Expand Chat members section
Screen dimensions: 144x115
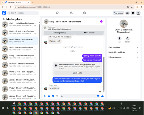tap(124, 47)
